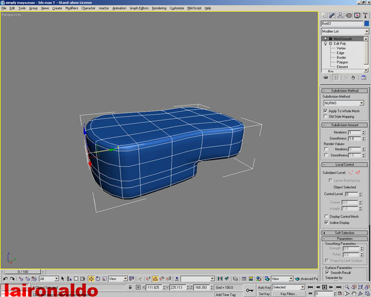Disable Isoline Display checkbox

pos(325,222)
